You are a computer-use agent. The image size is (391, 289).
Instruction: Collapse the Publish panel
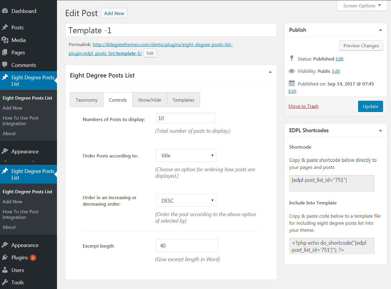(x=380, y=30)
